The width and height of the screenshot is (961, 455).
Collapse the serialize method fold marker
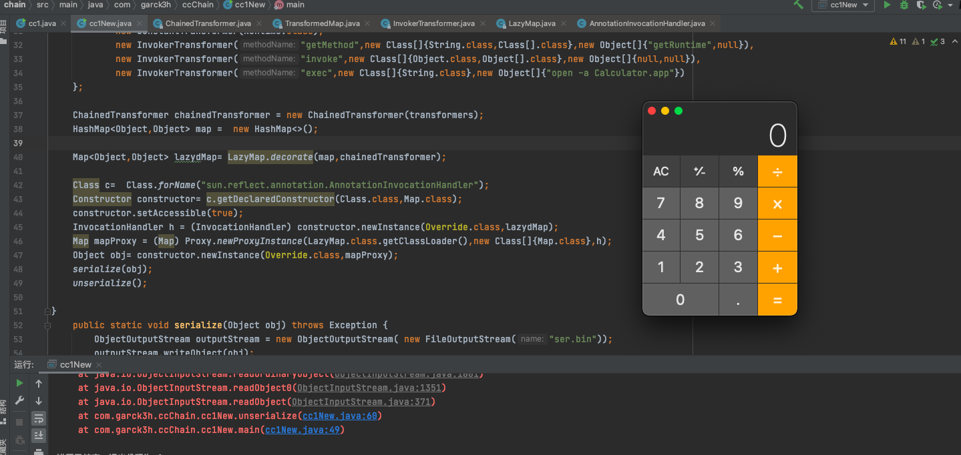[x=47, y=326]
